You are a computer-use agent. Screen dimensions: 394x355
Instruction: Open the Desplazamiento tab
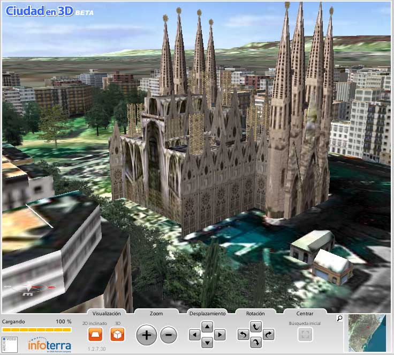tap(207, 314)
